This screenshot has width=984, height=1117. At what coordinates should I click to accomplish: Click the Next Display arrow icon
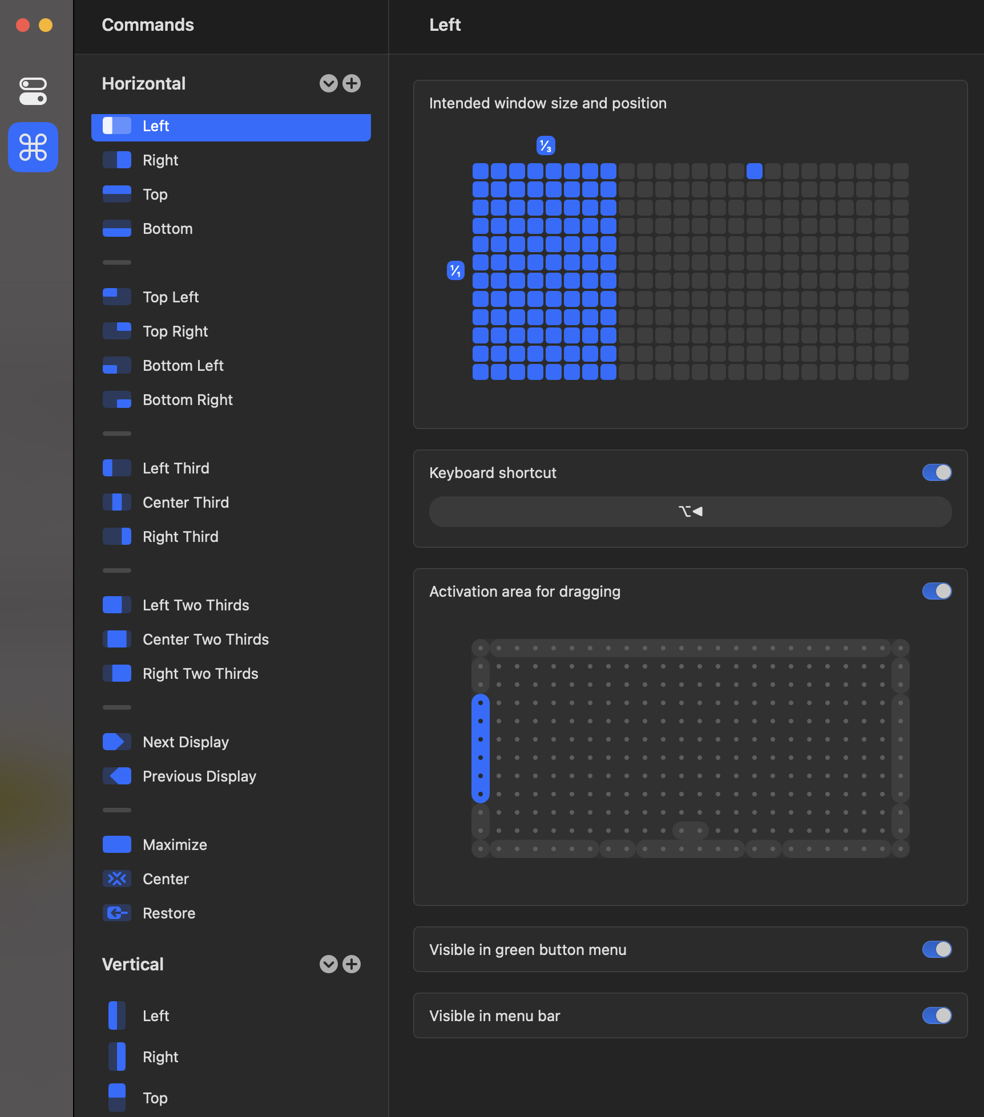coord(116,742)
